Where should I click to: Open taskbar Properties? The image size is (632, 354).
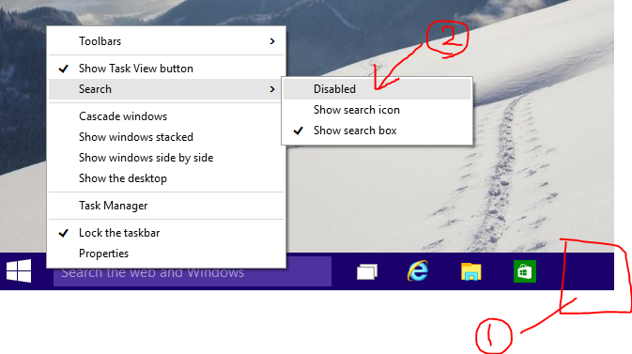[166, 254]
